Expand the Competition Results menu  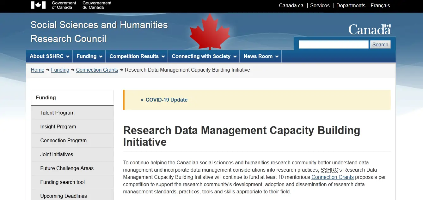coord(137,56)
